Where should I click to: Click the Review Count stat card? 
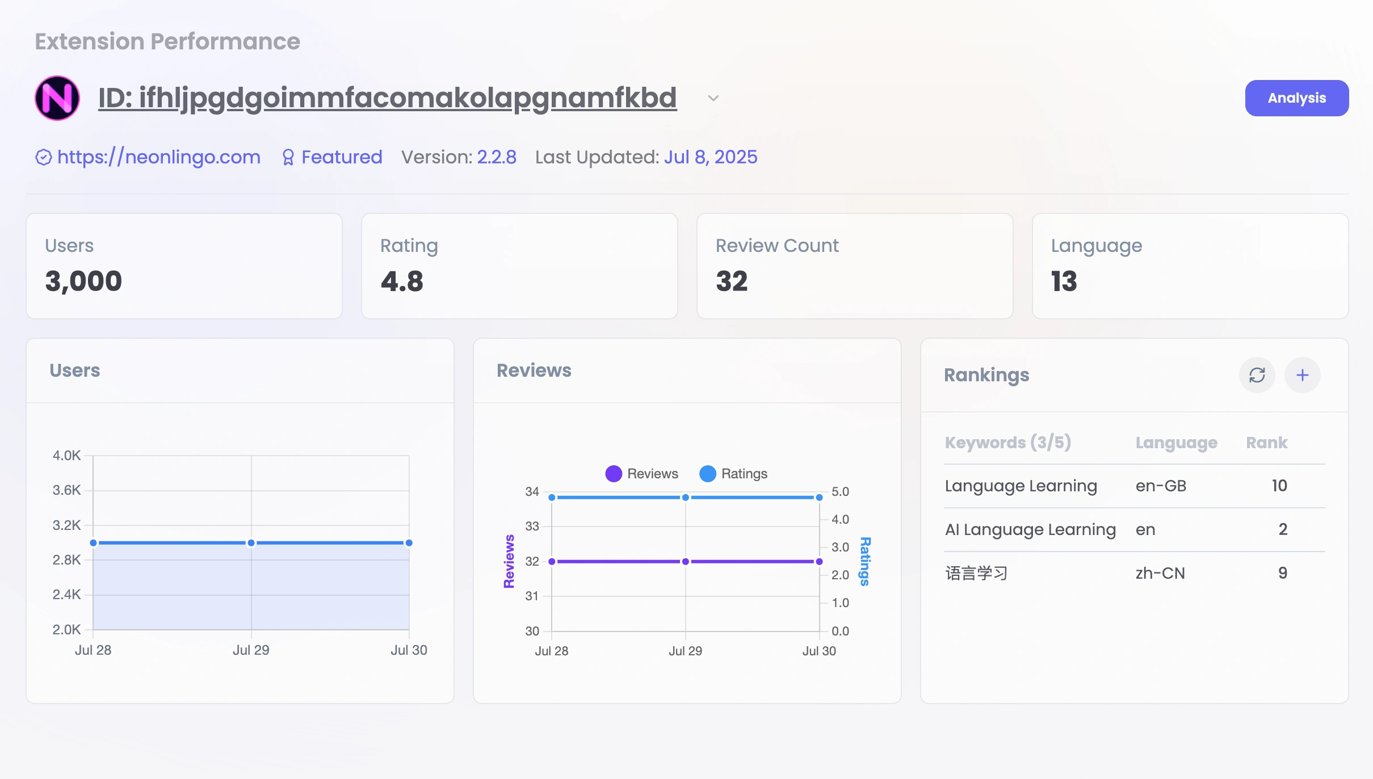[854, 266]
